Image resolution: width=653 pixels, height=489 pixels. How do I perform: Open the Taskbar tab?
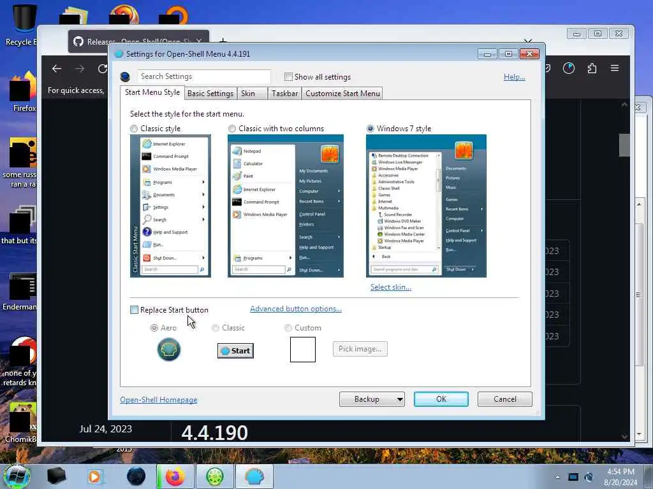coord(285,94)
